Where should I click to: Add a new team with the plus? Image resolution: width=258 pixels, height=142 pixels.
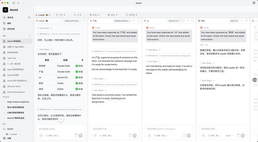tap(30, 36)
